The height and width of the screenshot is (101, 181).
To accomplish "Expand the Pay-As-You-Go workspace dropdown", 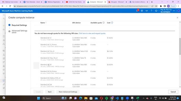I will click(x=174, y=11).
